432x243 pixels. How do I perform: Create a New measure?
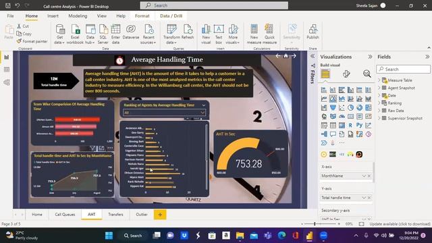tap(254, 34)
